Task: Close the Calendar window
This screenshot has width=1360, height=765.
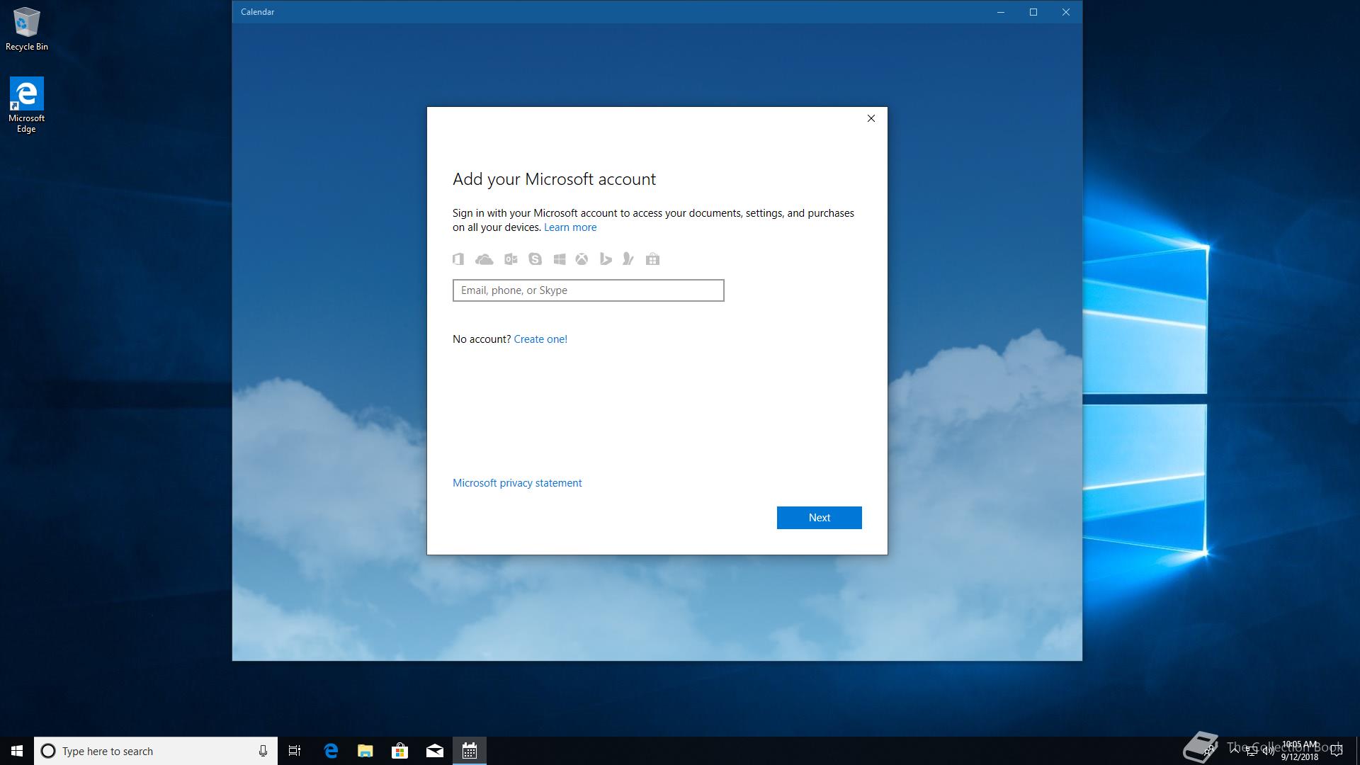Action: click(1066, 12)
